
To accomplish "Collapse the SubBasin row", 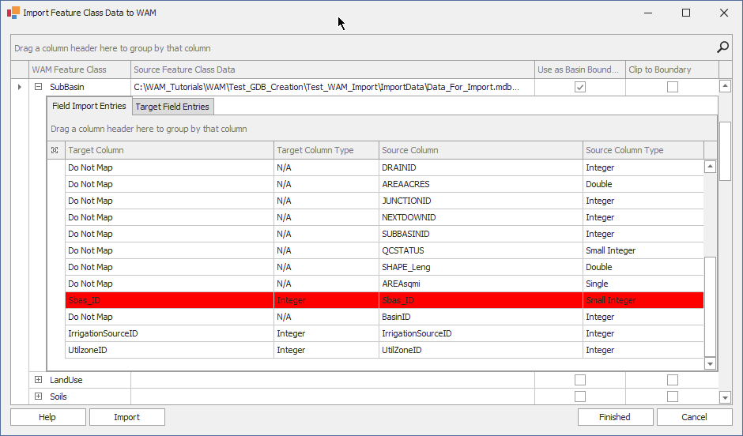I will (x=39, y=87).
